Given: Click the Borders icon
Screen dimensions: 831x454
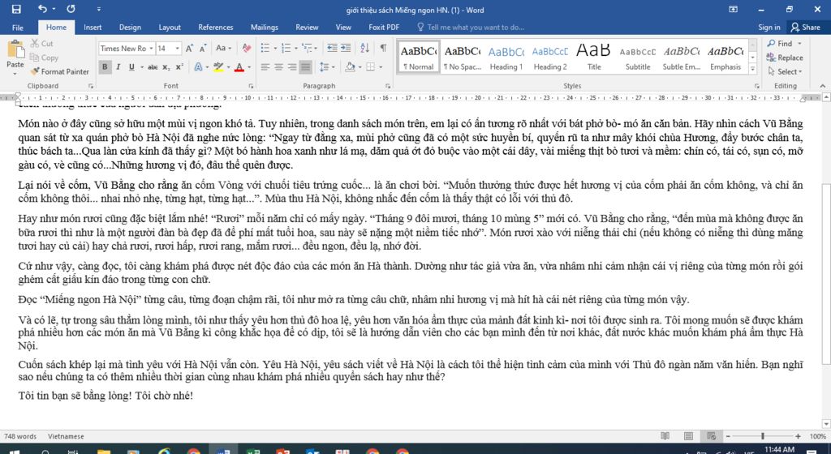Looking at the screenshot, I should tap(370, 67).
